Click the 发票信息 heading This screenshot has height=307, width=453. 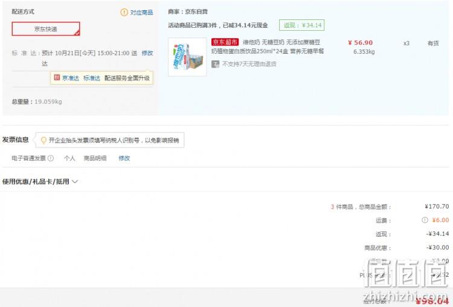point(16,140)
